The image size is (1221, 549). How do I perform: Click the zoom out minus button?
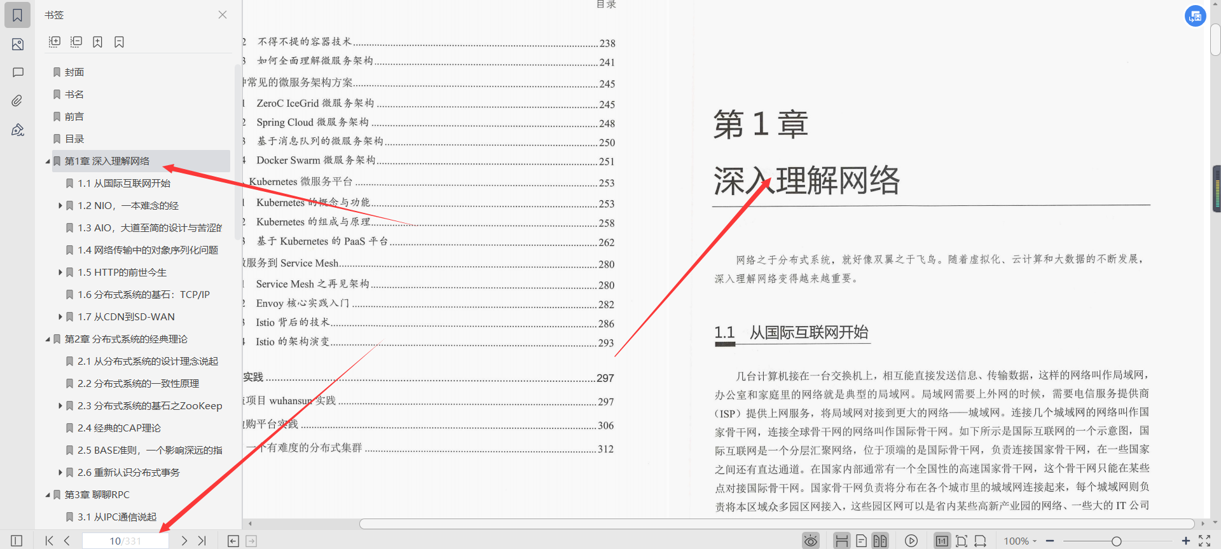(x=1050, y=541)
